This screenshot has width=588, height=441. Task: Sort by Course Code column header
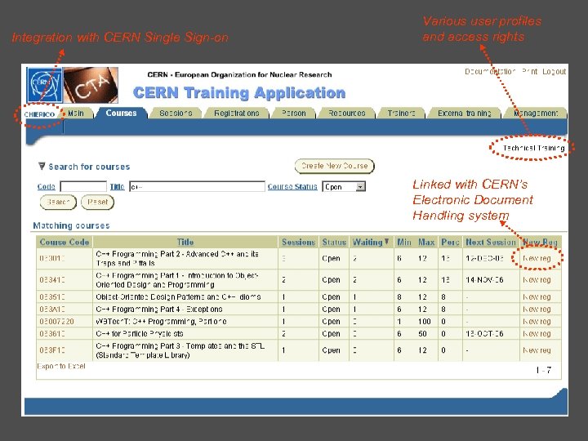coord(65,242)
